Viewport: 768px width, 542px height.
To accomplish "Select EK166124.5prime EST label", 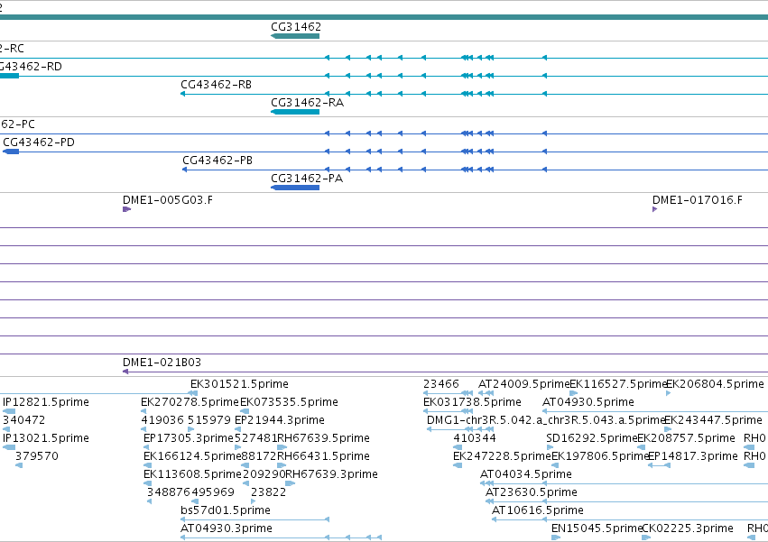I will (x=192, y=456).
